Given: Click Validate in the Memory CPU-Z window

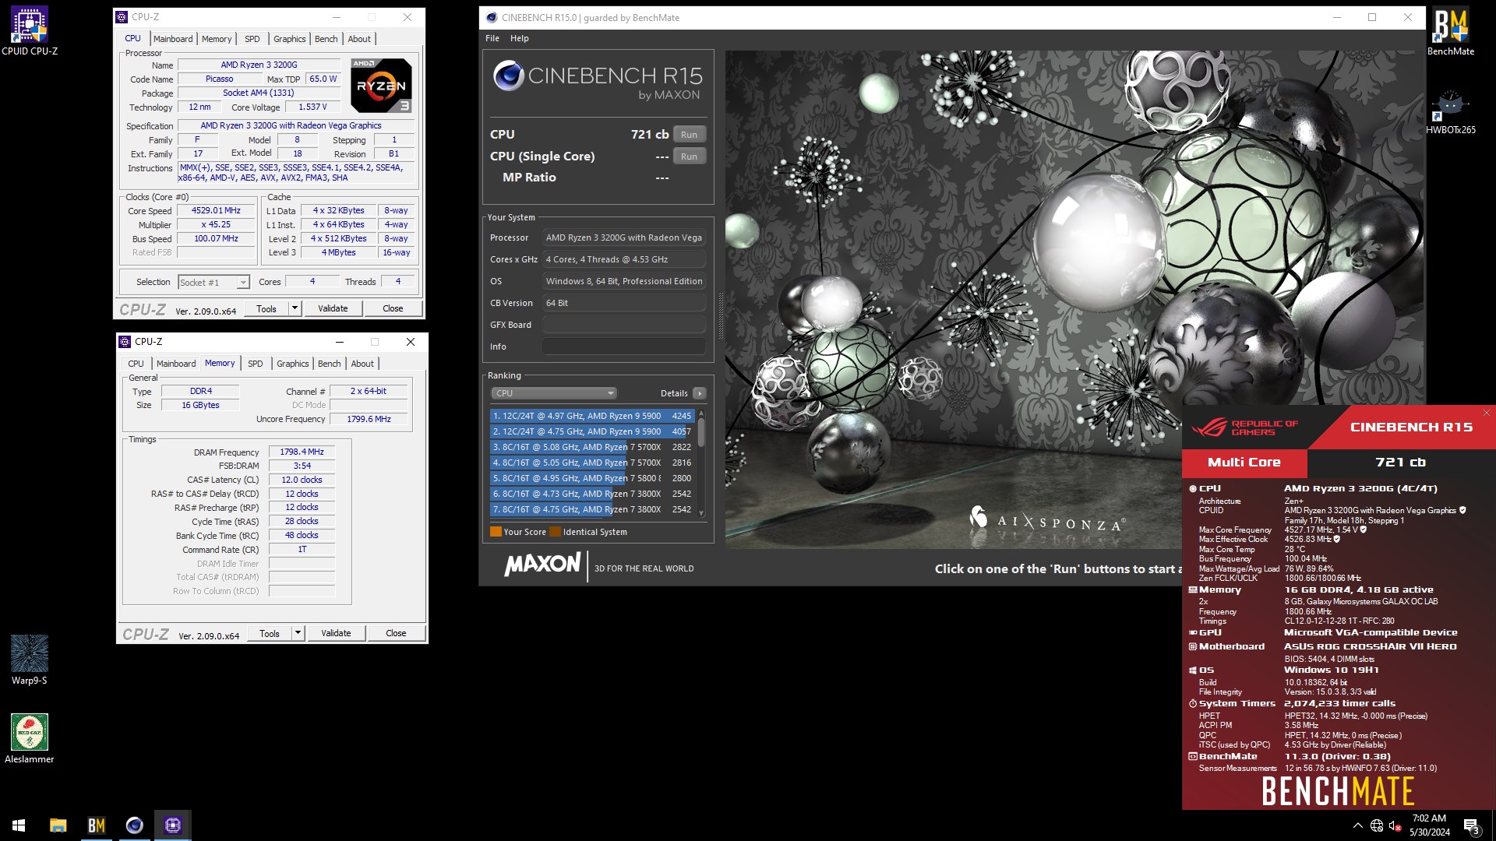Looking at the screenshot, I should click(x=336, y=633).
